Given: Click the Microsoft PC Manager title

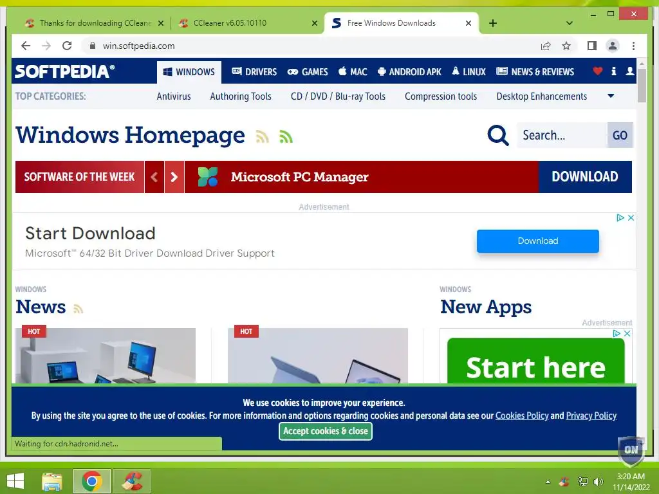Looking at the screenshot, I should coord(300,177).
